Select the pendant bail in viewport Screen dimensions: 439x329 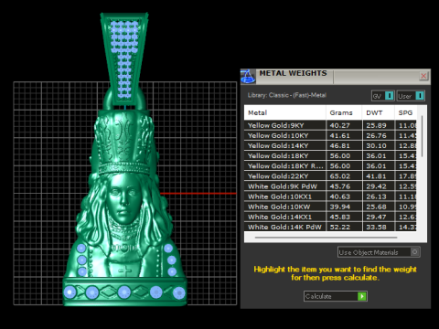[x=124, y=58]
